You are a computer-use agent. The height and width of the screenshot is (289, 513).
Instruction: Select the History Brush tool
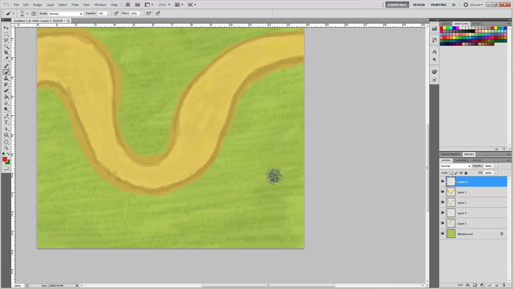click(6, 84)
